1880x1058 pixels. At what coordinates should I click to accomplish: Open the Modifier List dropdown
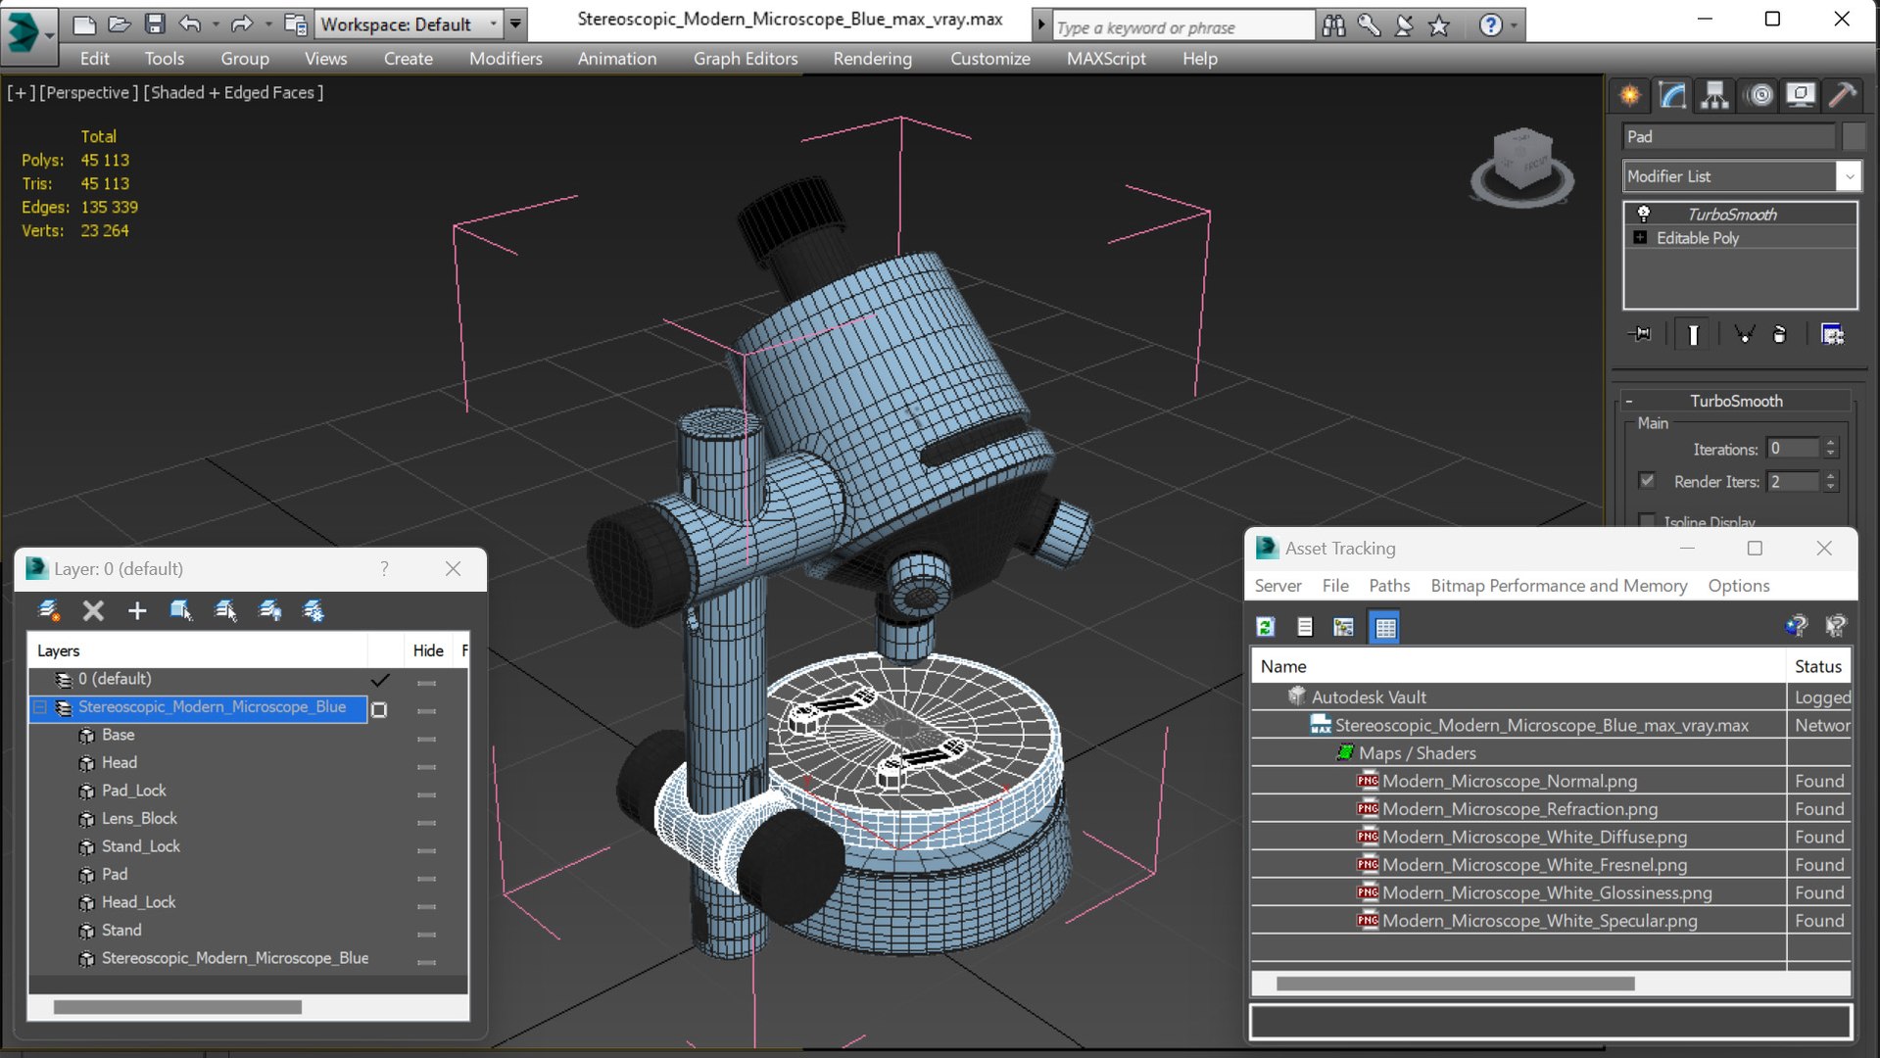tap(1742, 176)
